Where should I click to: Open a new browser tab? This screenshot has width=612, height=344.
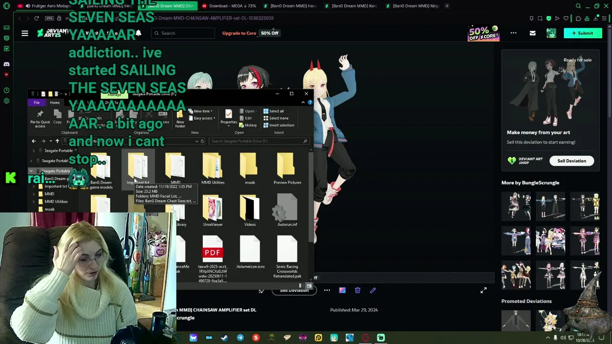pyautogui.click(x=447, y=6)
